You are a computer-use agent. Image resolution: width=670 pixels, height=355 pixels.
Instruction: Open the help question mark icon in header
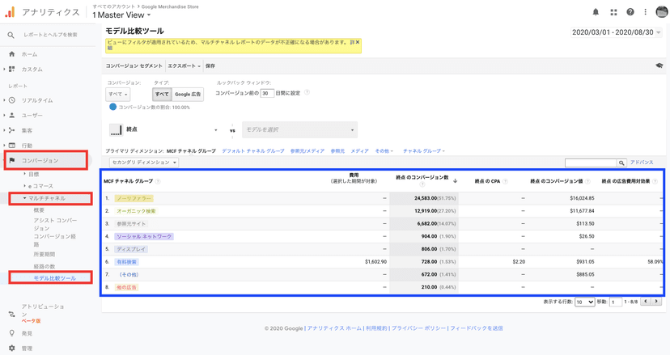630,12
